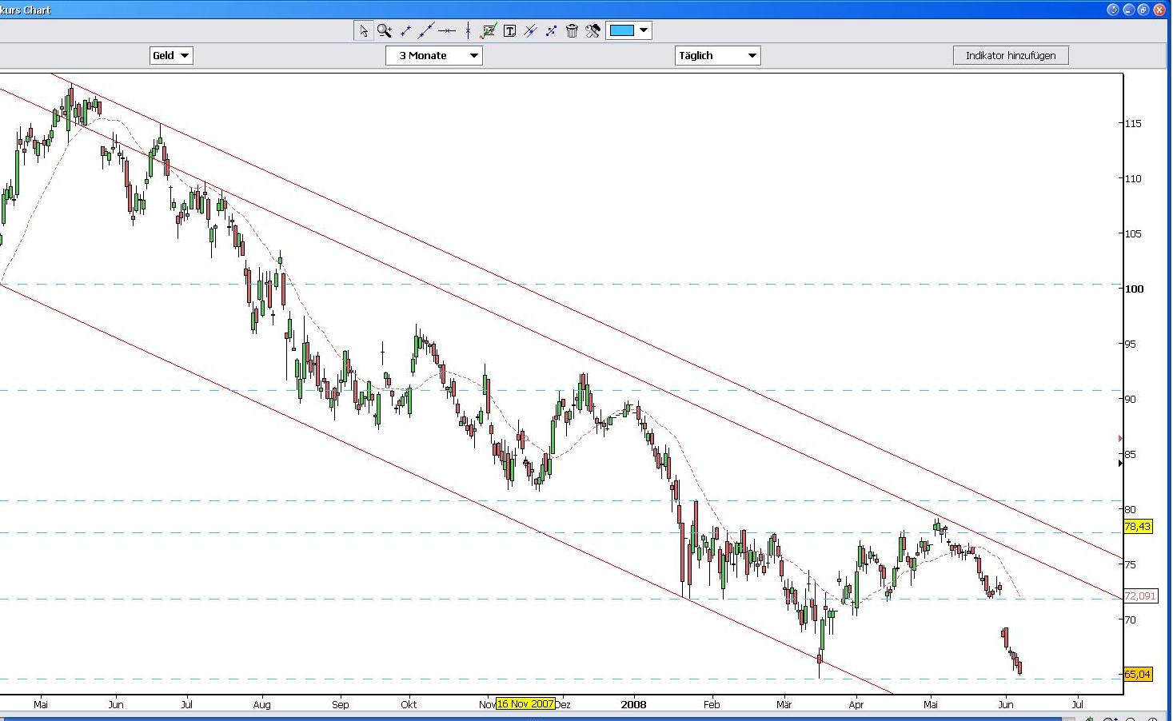Click the curved-arrow button in the title bar
Image resolution: width=1173 pixels, height=721 pixels.
(x=1114, y=10)
